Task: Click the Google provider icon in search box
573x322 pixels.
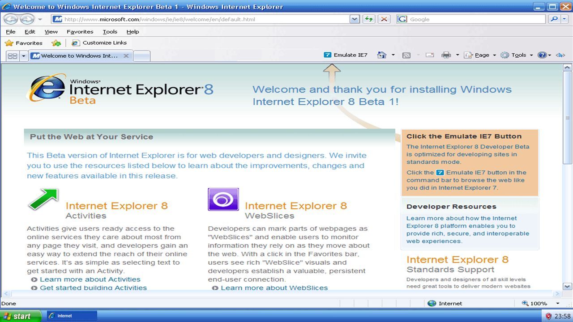Action: point(402,19)
